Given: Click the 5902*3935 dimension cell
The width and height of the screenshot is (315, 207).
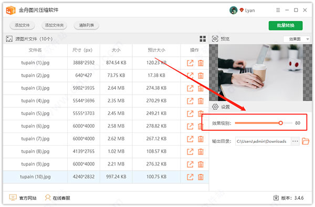Looking at the screenshot, I should pos(83,88).
